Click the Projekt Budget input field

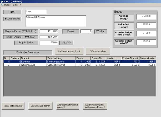click(49, 43)
